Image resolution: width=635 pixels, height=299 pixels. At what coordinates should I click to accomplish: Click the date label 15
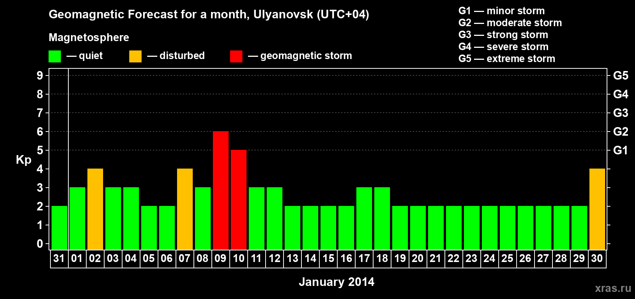[x=328, y=258]
